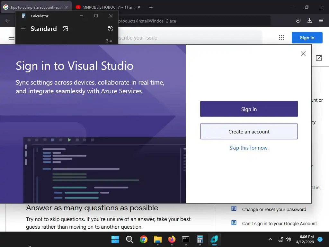This screenshot has height=247, width=329.
Task: Maximize the Calculator window
Action: [96, 16]
